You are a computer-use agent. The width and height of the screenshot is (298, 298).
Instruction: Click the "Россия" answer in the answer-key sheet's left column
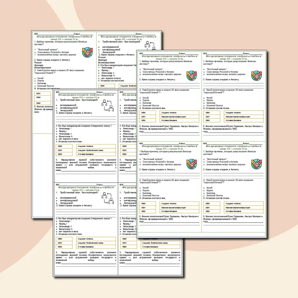(x=38, y=63)
